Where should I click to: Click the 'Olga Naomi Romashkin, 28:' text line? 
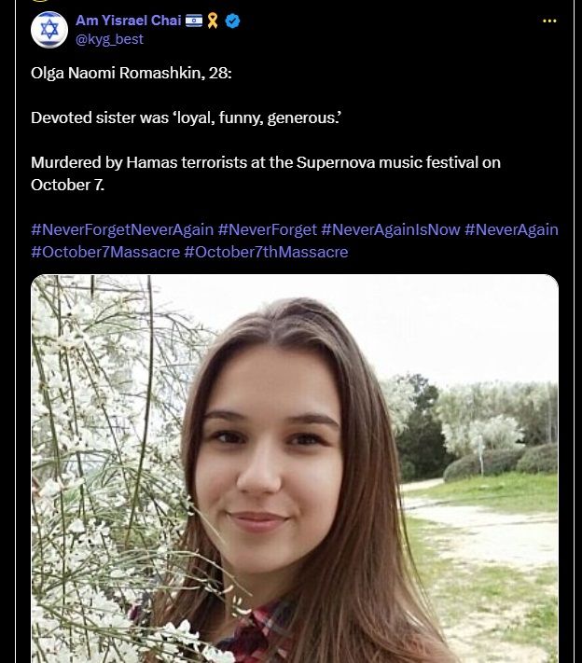tap(132, 73)
